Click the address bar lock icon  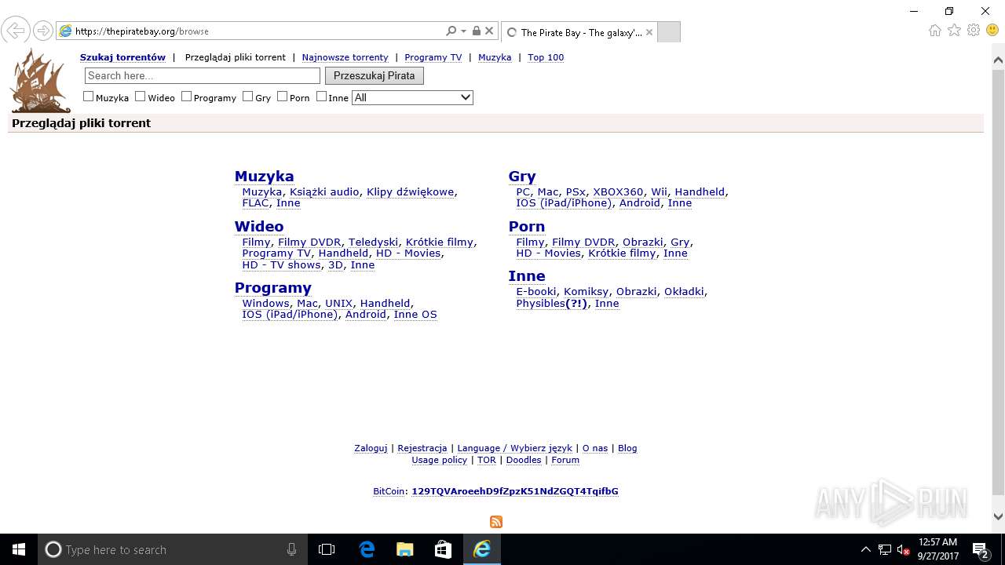point(476,31)
